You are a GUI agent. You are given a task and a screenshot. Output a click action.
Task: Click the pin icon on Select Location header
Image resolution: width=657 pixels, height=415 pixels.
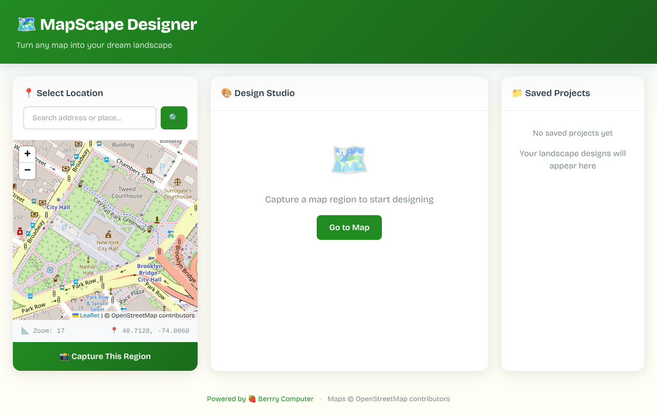tap(29, 93)
